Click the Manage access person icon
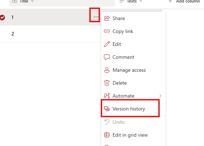 [107, 70]
